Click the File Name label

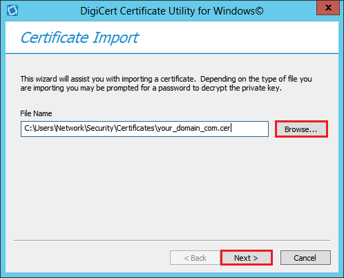[x=36, y=113]
